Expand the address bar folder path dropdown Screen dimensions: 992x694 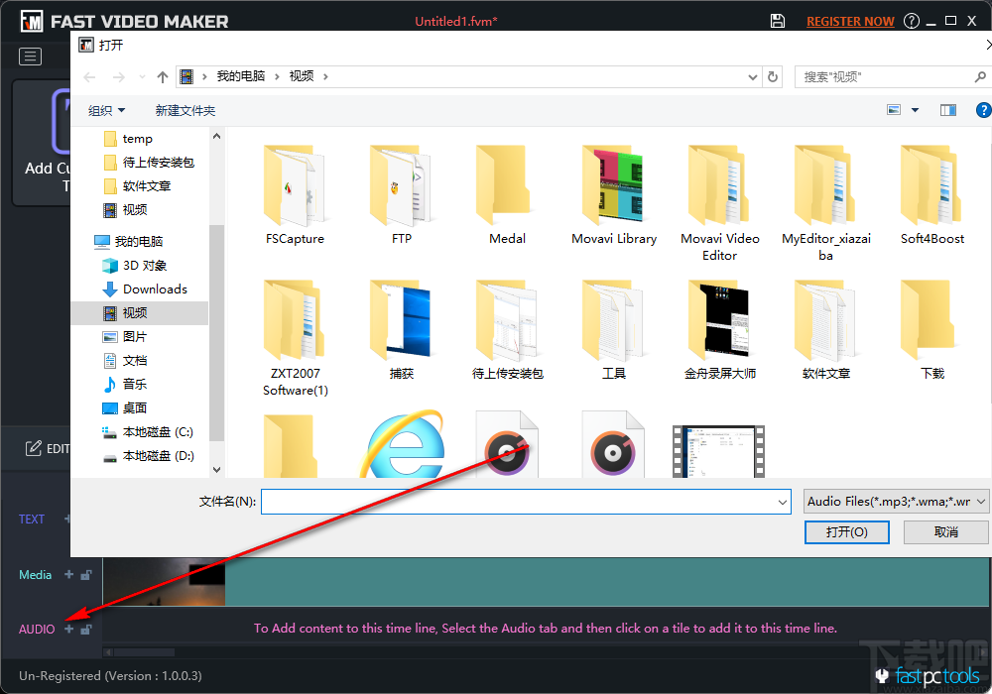[751, 75]
